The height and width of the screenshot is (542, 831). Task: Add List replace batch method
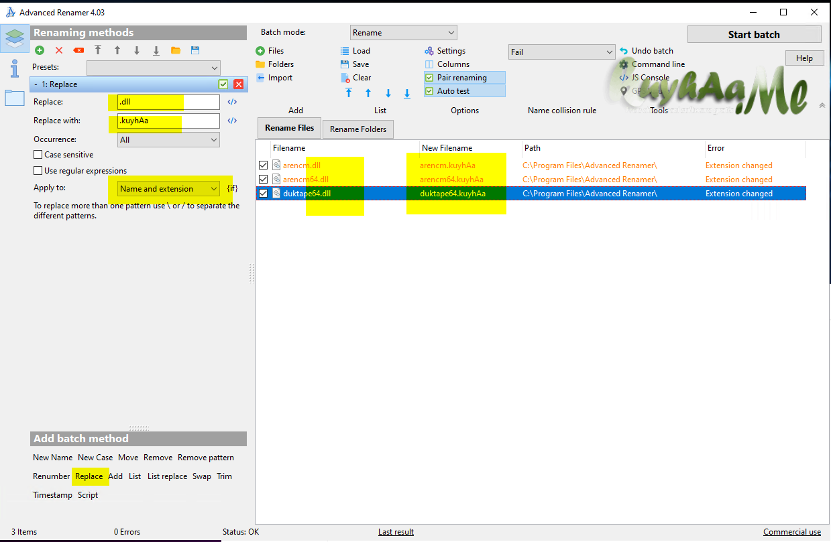point(167,476)
